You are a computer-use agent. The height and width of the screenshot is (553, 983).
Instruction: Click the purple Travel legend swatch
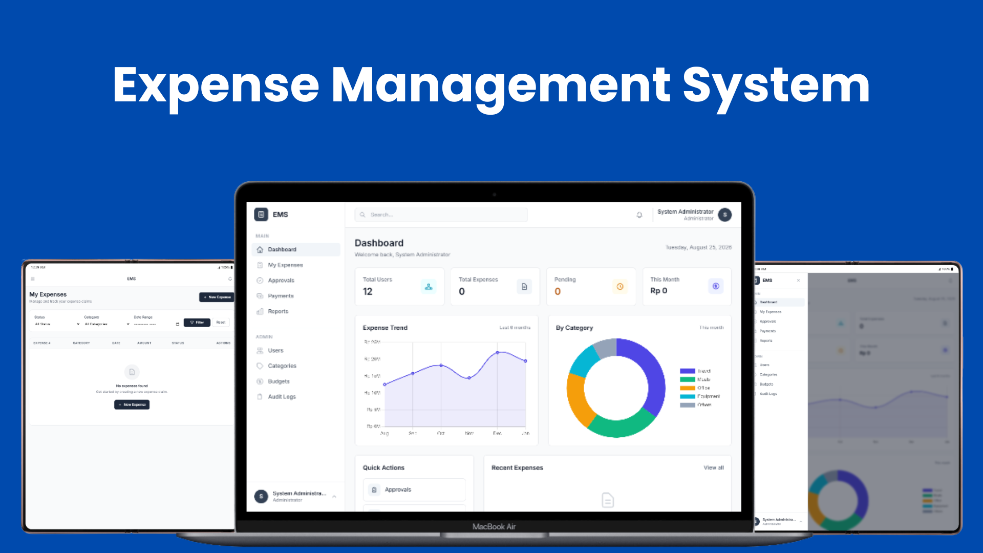pos(688,371)
